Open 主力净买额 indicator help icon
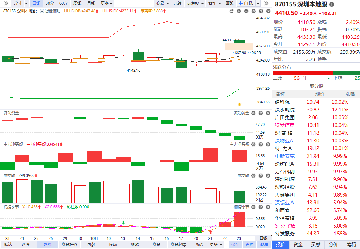The image size is (360, 249). pyautogui.click(x=261, y=144)
